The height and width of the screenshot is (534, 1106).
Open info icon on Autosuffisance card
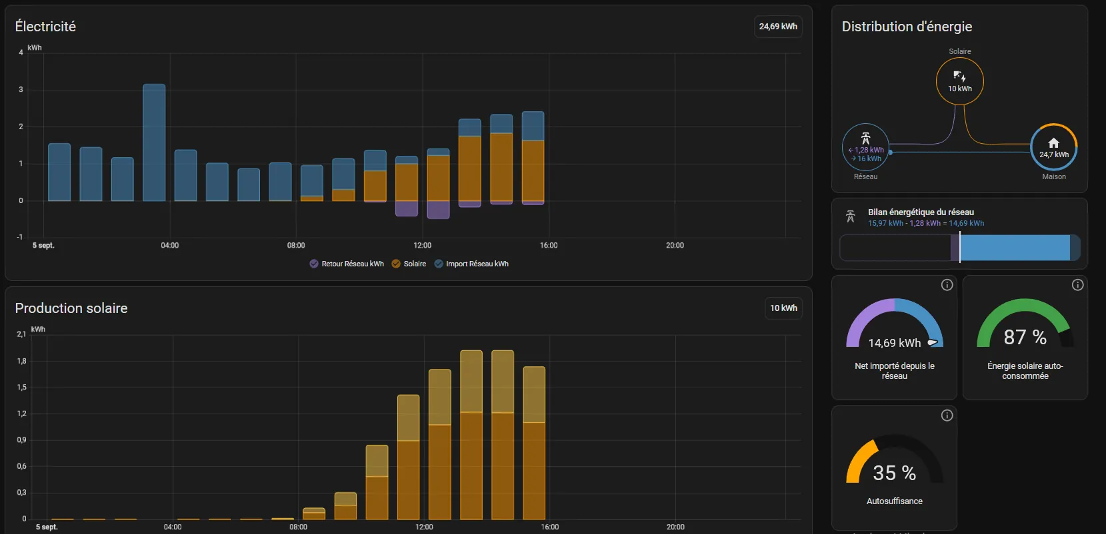[947, 415]
